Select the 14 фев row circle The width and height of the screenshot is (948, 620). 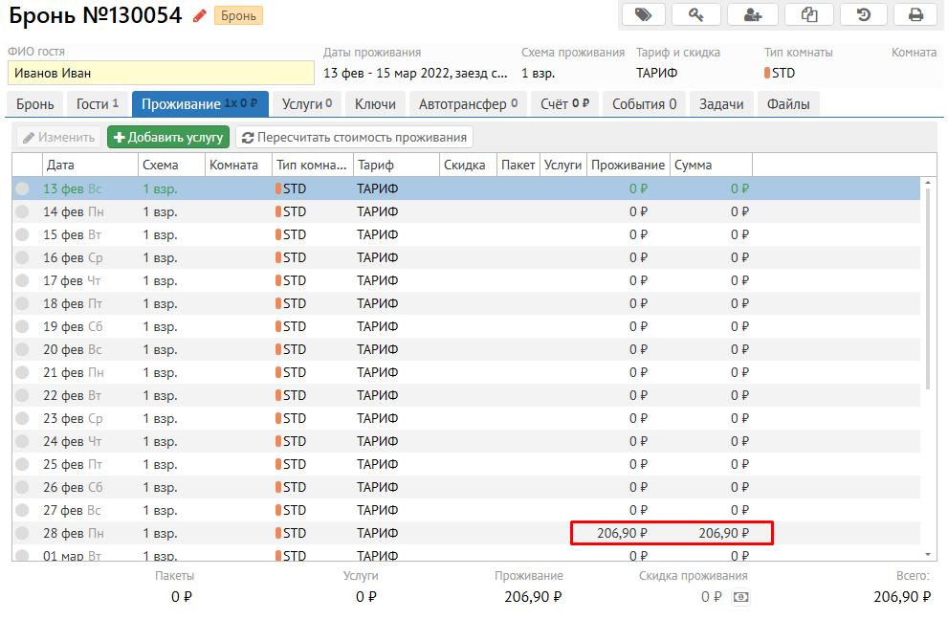[22, 211]
